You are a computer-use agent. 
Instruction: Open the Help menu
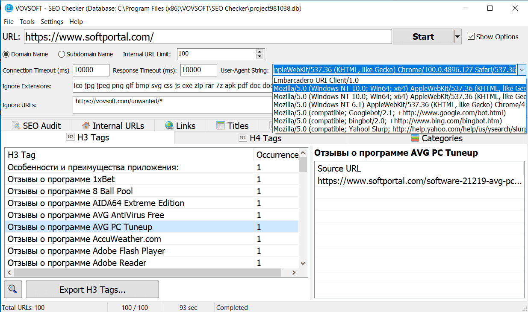pos(76,22)
